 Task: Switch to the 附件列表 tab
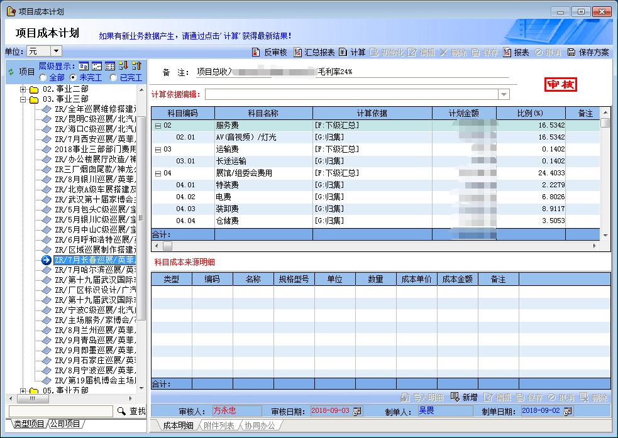pyautogui.click(x=218, y=425)
